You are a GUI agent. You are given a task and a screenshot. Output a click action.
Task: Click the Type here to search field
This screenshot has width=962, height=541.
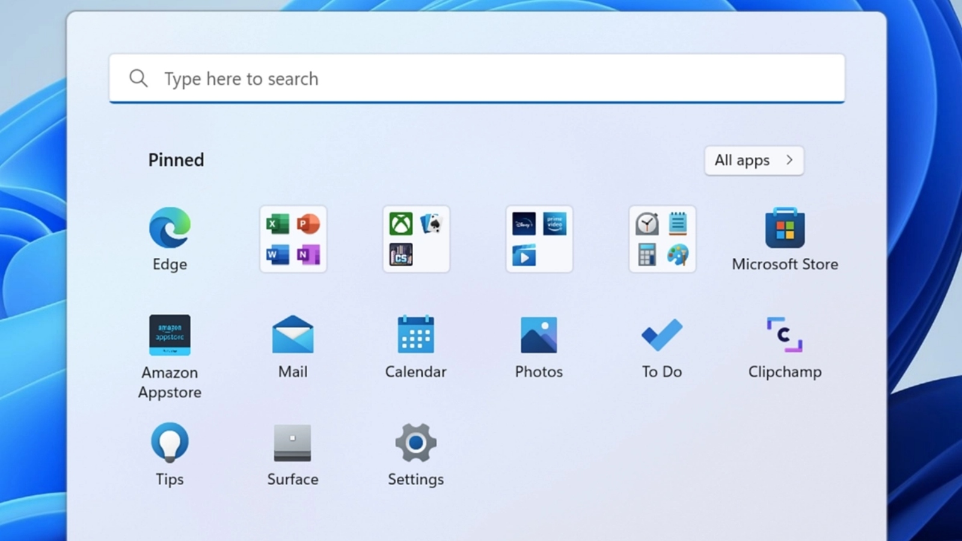(x=481, y=79)
